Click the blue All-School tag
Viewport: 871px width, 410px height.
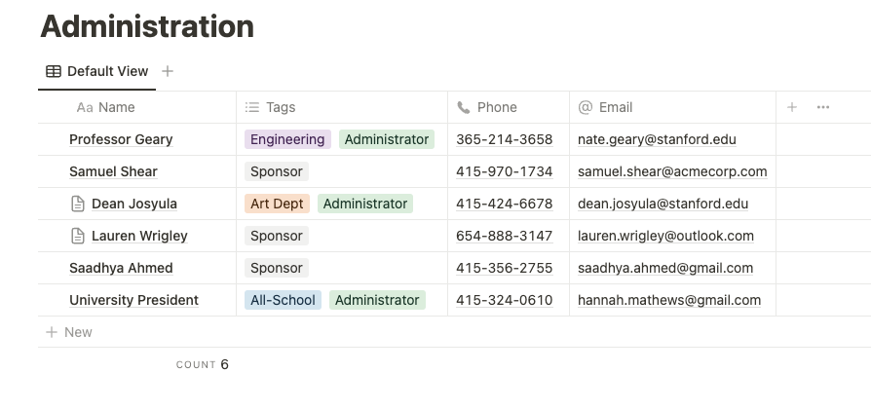point(283,300)
